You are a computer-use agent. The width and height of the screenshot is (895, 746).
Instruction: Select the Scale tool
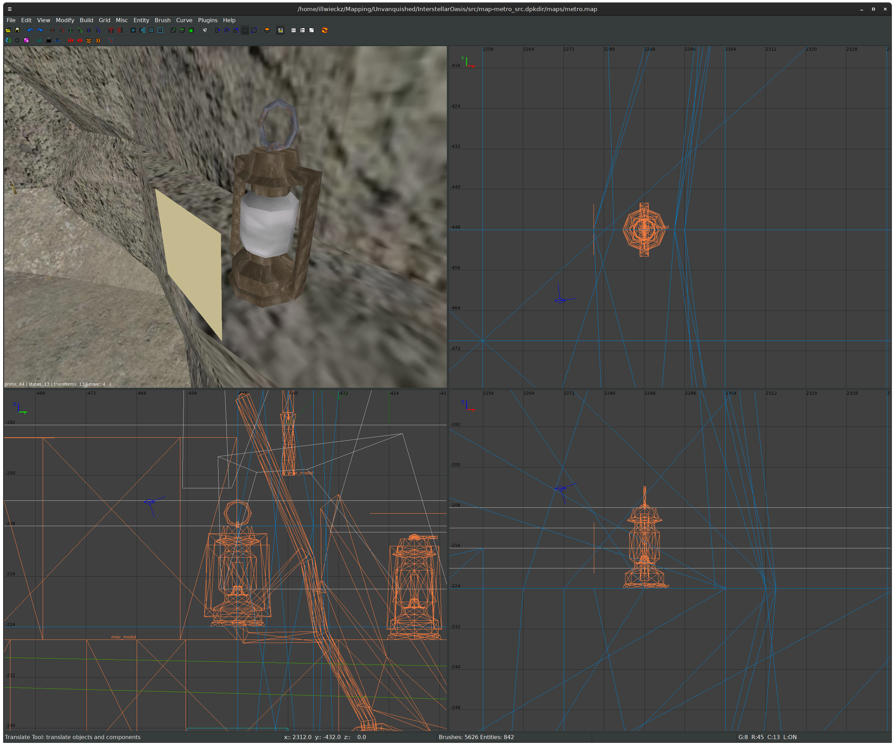point(236,30)
